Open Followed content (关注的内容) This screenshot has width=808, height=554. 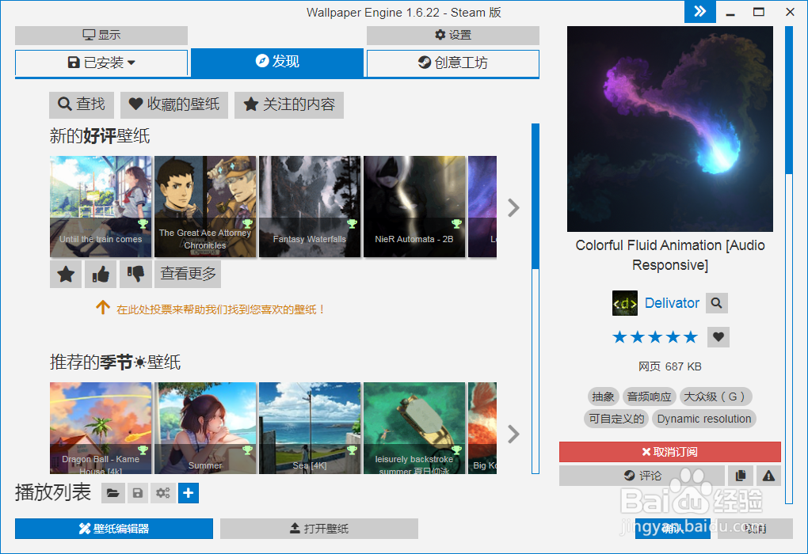point(289,104)
